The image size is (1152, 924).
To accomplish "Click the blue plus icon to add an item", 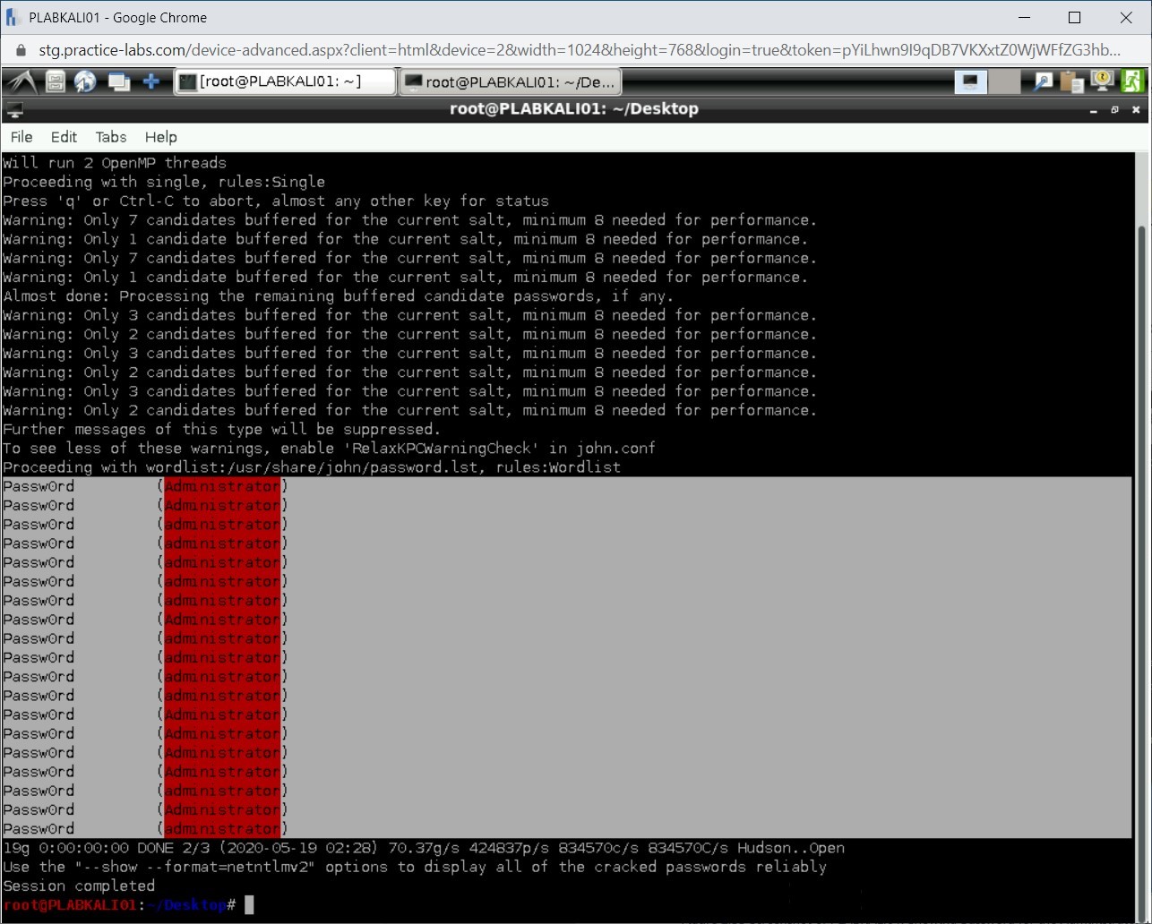I will pos(151,81).
